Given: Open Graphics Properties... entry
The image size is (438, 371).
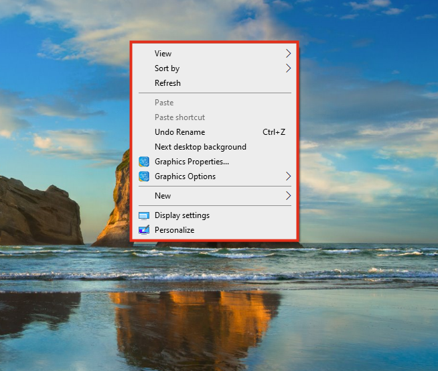Looking at the screenshot, I should (214, 162).
